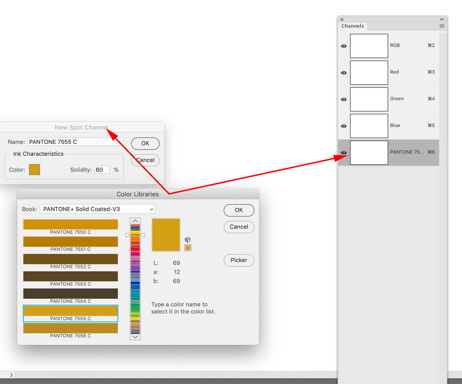This screenshot has width=462, height=384.
Task: Click the Green channel name
Action: 397,99
